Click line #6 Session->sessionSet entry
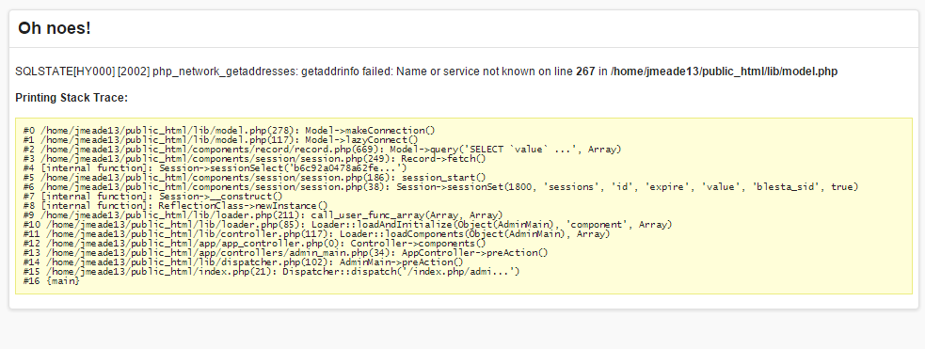Viewport: 925px width, 349px height. pyautogui.click(x=441, y=187)
